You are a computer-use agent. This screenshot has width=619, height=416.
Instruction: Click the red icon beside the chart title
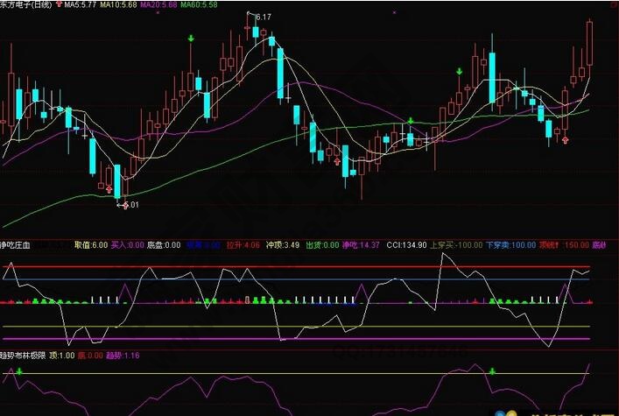point(59,5)
